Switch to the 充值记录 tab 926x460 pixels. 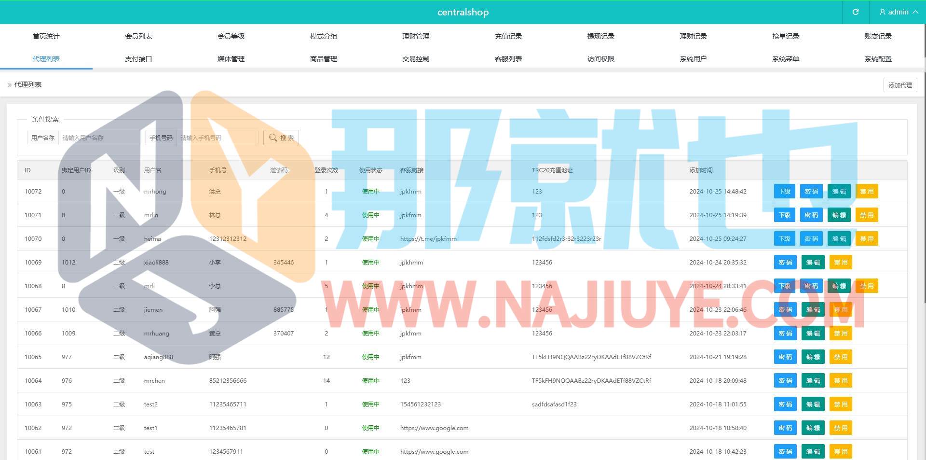point(508,36)
